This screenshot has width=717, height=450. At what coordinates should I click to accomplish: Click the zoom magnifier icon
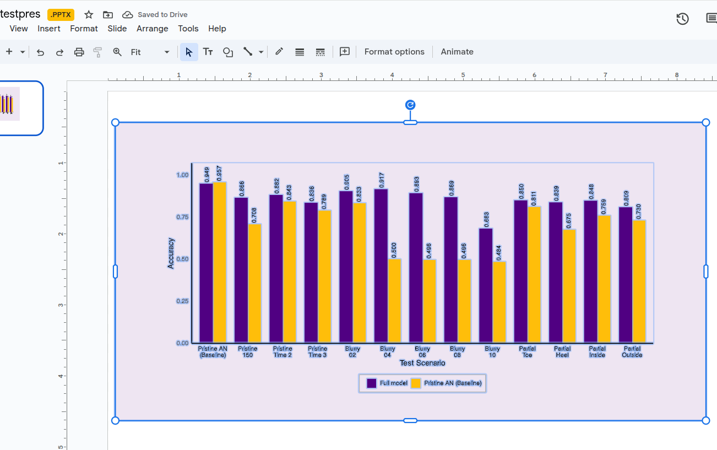117,52
